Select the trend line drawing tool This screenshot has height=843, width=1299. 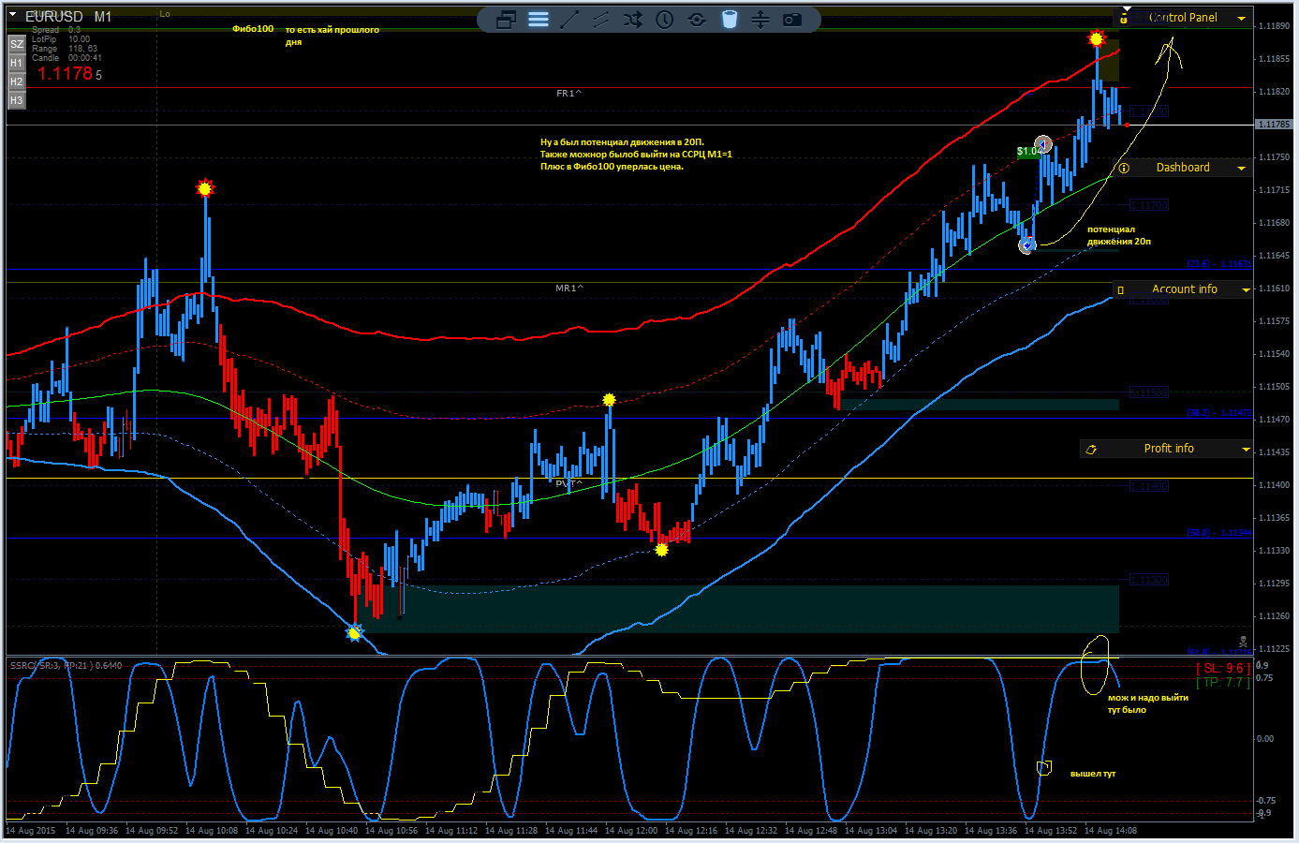pyautogui.click(x=569, y=19)
